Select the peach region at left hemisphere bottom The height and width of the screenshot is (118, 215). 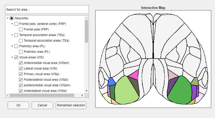coord(114,102)
